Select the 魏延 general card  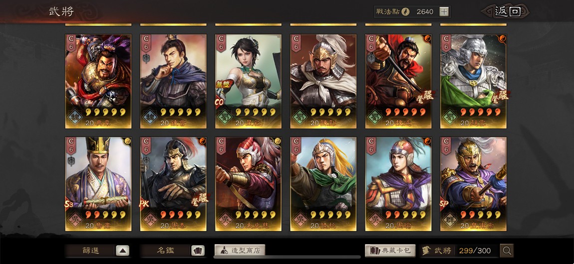pos(398,81)
